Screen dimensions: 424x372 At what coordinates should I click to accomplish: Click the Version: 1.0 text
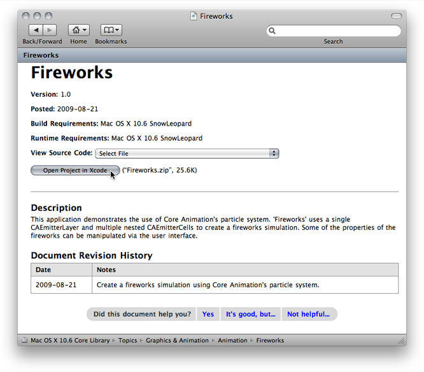(x=50, y=94)
